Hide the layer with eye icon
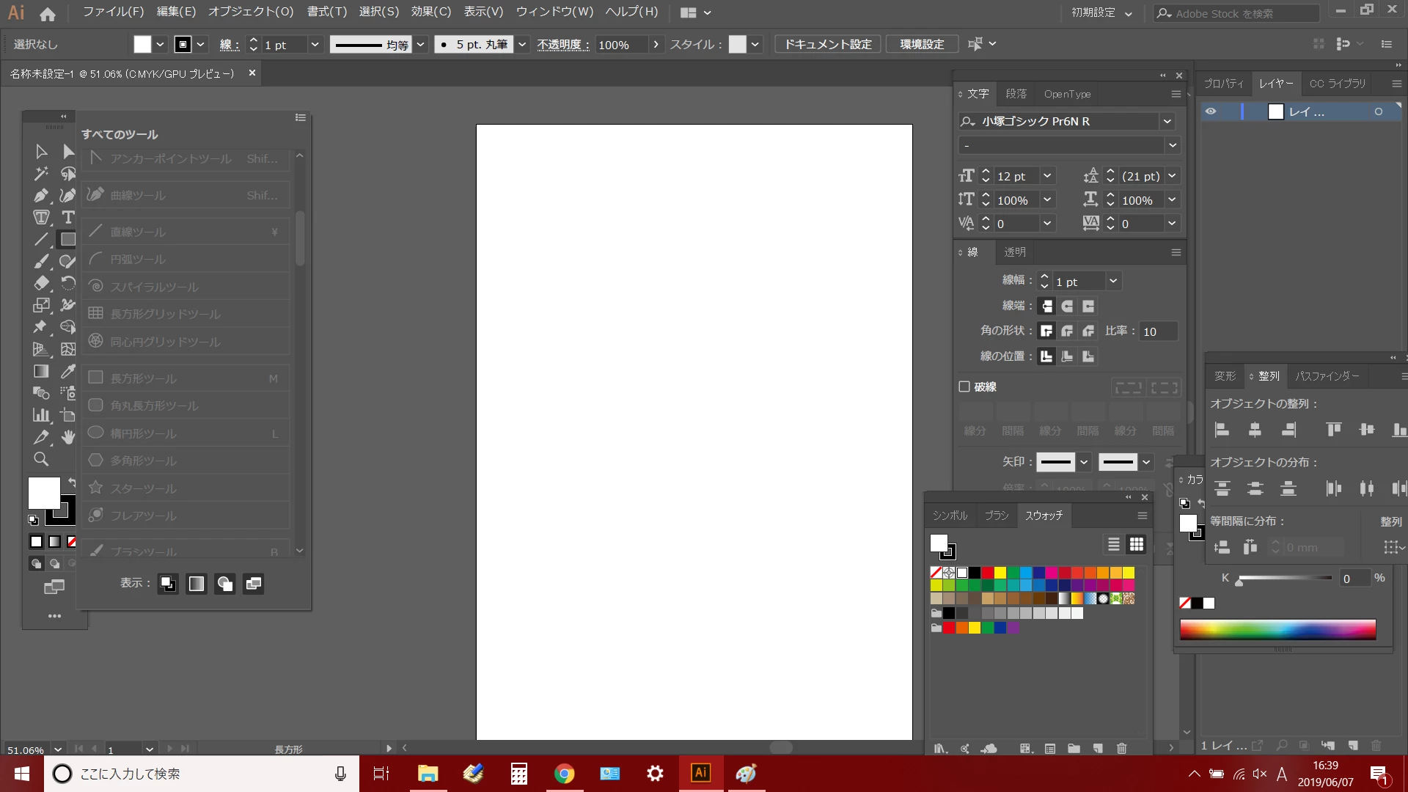This screenshot has height=792, width=1408. (1211, 111)
